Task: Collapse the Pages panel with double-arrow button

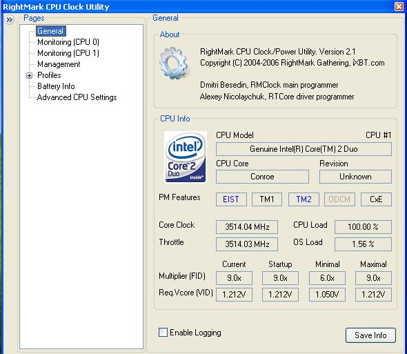Action: (x=10, y=19)
